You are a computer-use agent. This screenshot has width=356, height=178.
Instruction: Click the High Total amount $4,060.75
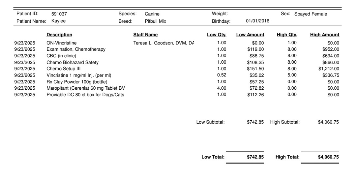(x=328, y=157)
